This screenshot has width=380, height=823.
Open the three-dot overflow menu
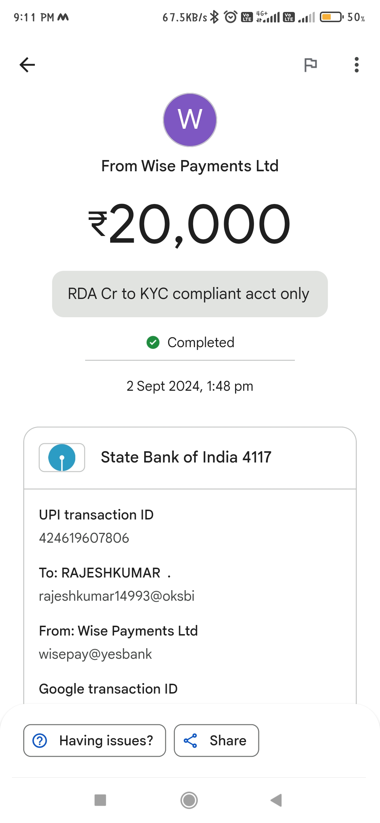(356, 65)
